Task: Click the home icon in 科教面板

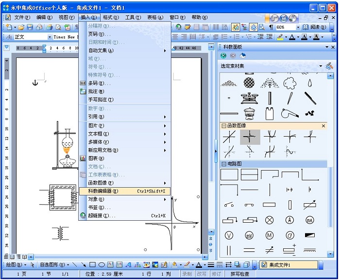Action: point(243,56)
